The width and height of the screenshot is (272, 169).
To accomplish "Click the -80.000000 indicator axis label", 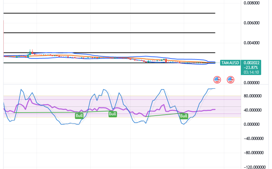I will click(254, 153).
